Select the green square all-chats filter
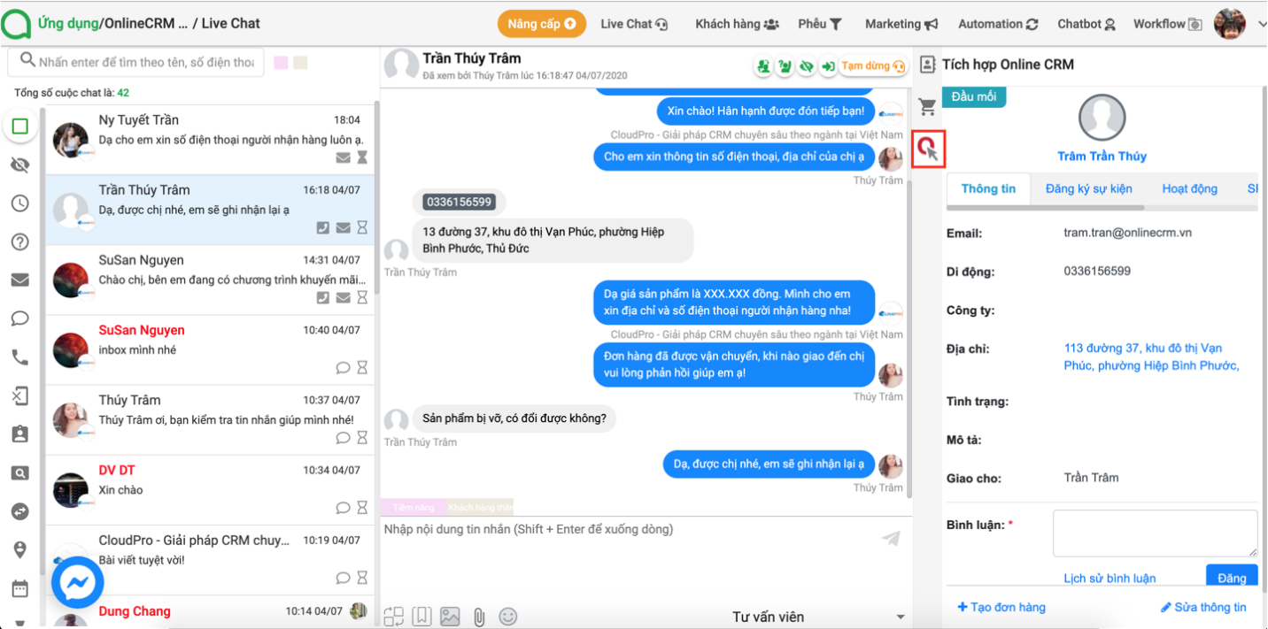Image resolution: width=1268 pixels, height=629 pixels. click(x=20, y=127)
